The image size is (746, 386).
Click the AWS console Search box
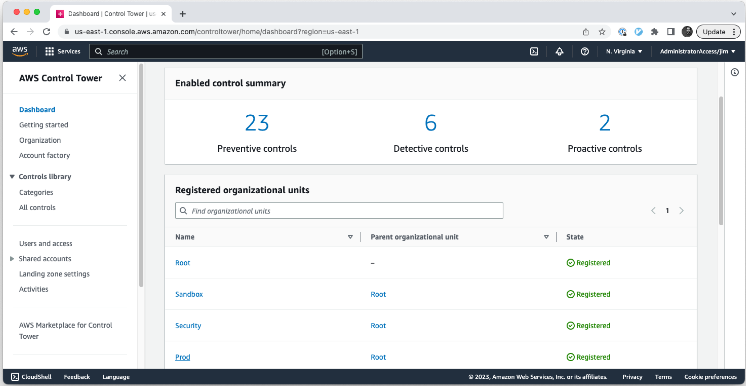(226, 52)
